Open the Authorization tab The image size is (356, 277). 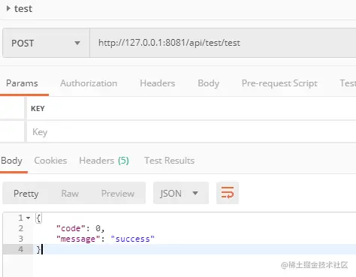coord(89,83)
